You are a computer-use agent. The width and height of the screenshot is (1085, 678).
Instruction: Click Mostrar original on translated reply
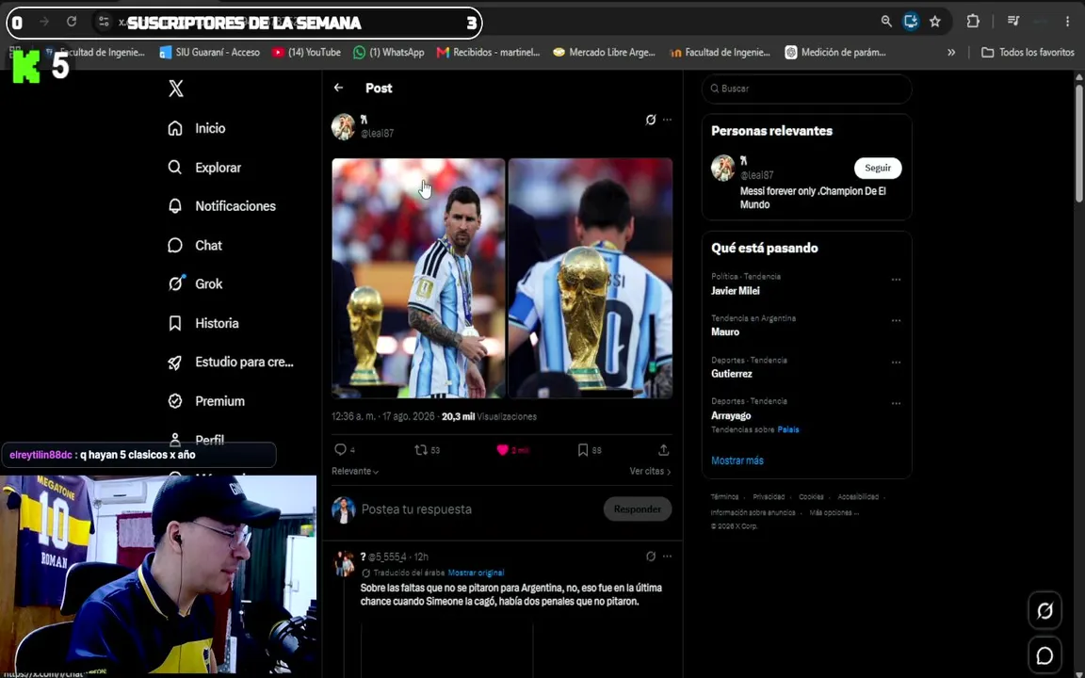[x=476, y=573]
